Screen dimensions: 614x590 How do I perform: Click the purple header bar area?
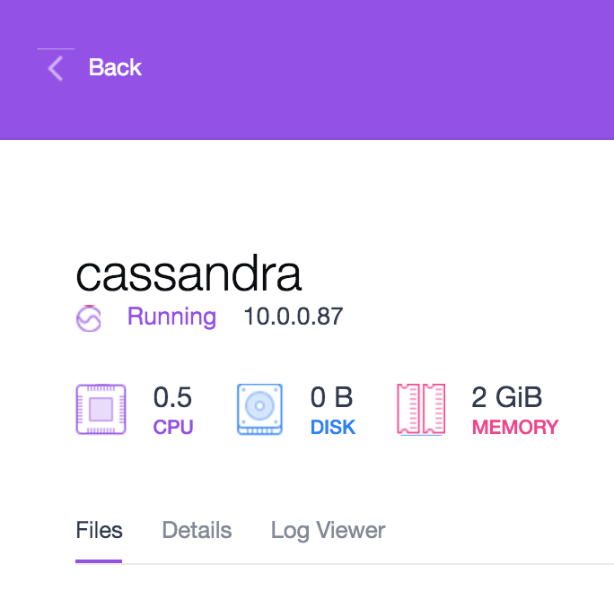tap(359, 72)
